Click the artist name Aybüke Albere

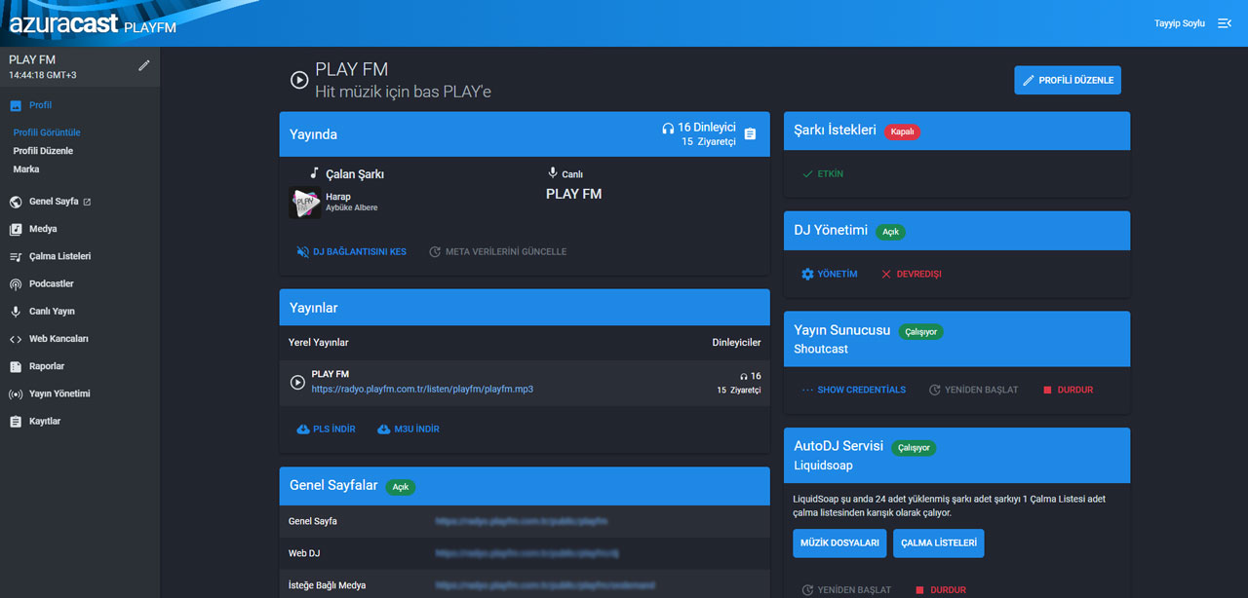point(351,207)
